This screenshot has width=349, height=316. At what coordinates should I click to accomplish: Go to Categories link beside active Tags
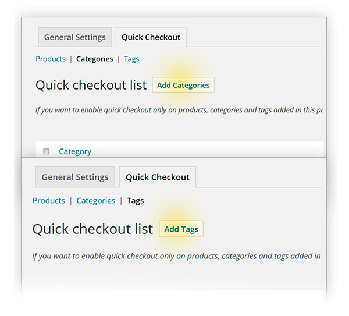pos(95,200)
